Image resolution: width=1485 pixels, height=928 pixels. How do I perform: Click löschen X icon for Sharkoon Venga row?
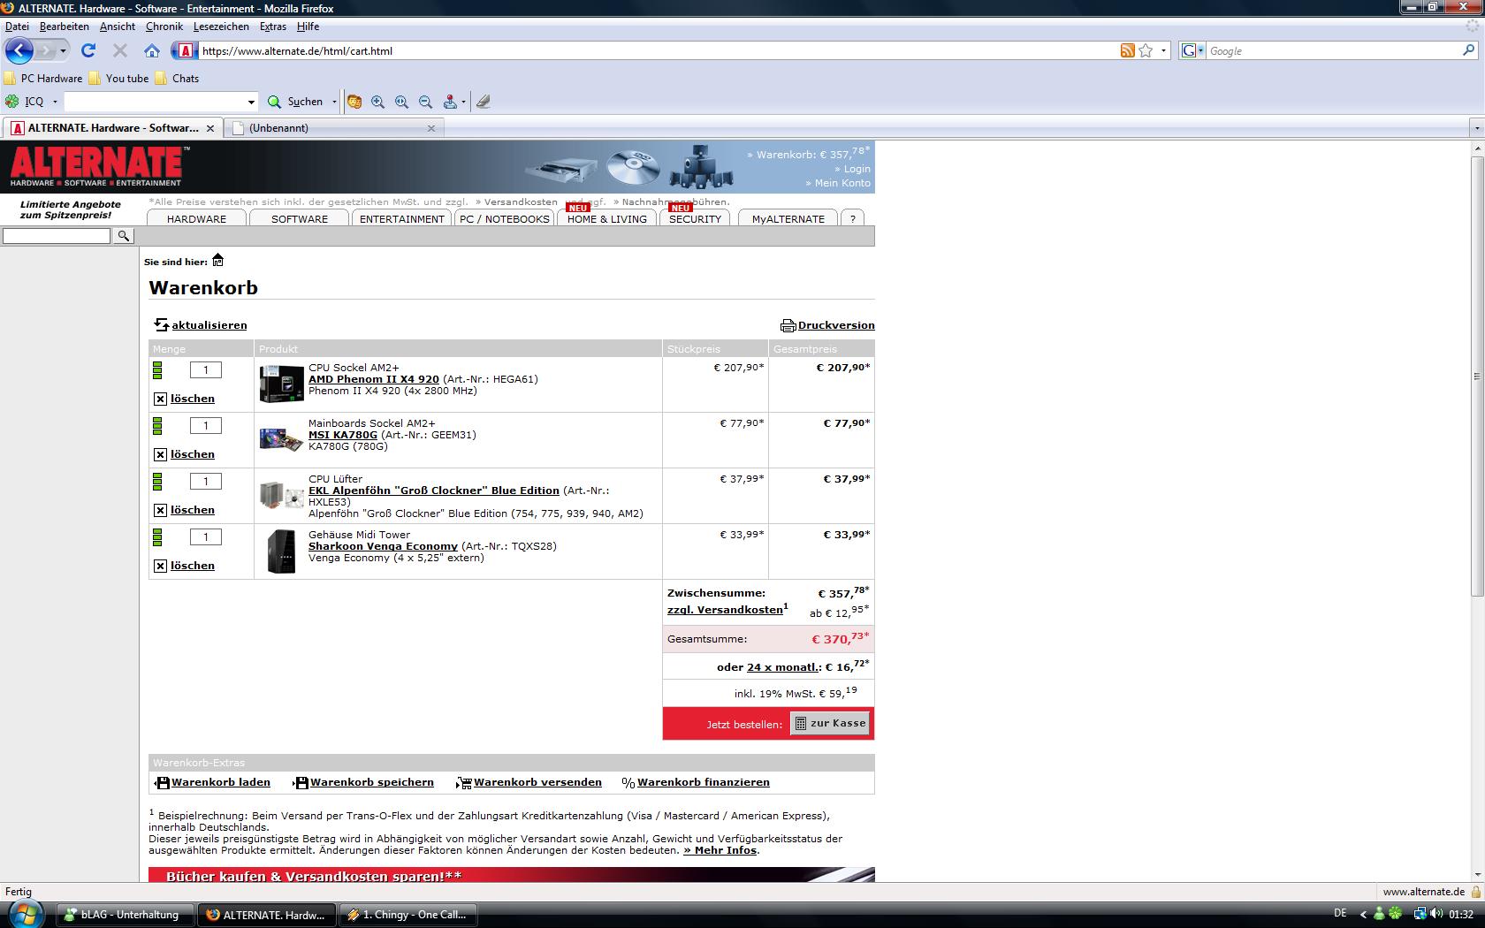(x=160, y=566)
